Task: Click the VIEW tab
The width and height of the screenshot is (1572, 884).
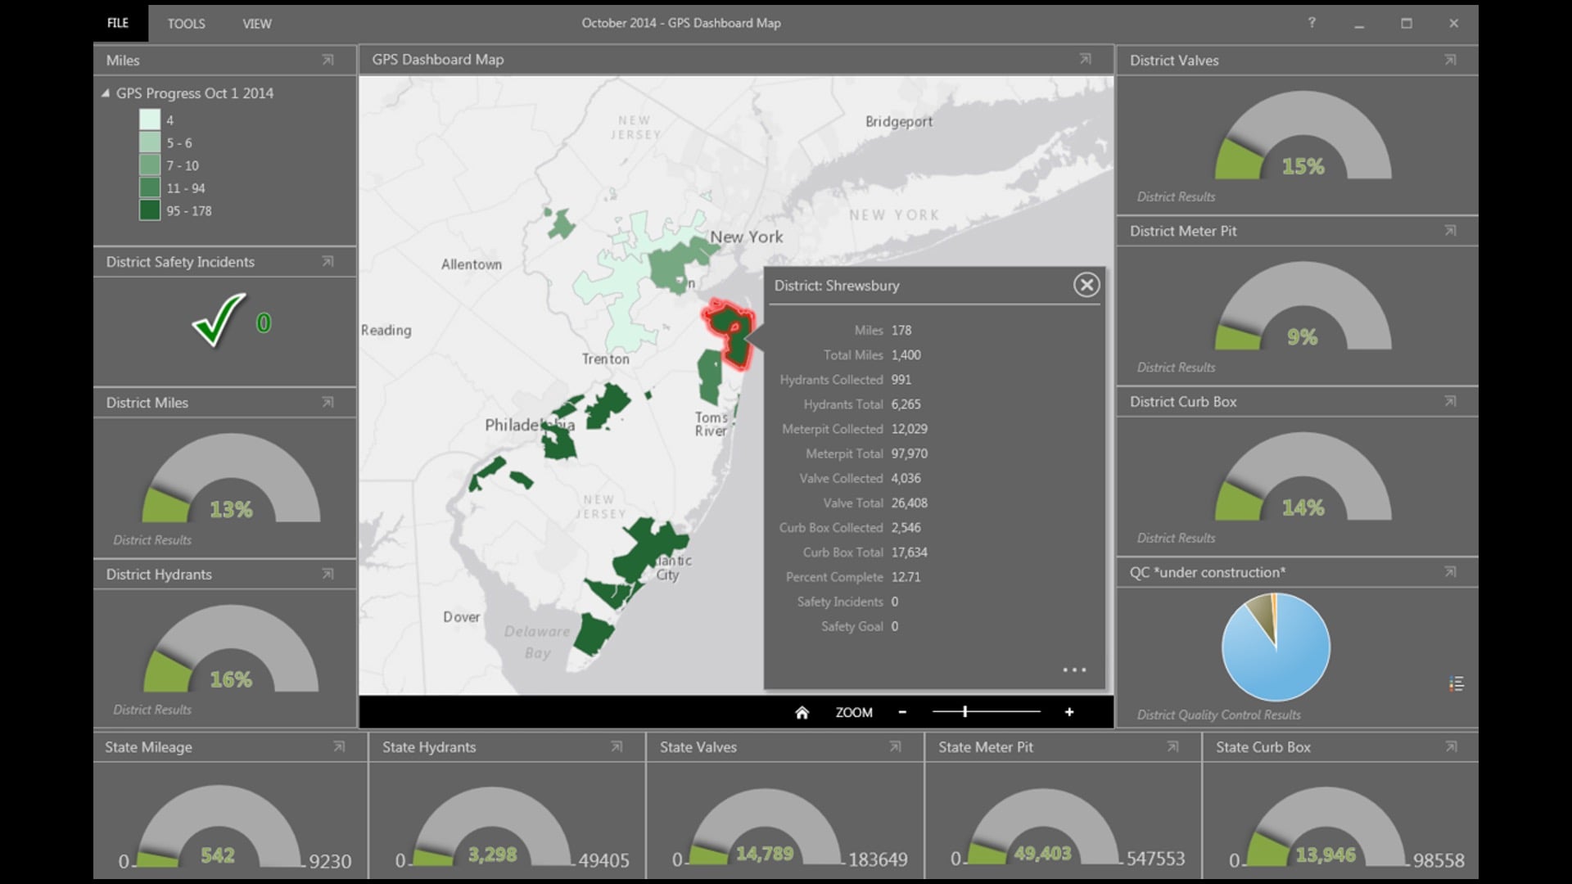Action: [x=257, y=23]
